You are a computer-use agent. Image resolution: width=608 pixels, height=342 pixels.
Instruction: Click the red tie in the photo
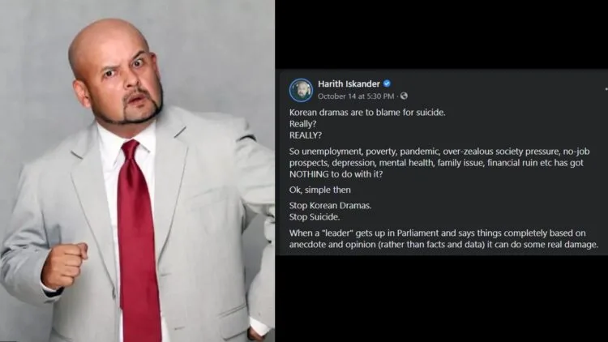138,241
